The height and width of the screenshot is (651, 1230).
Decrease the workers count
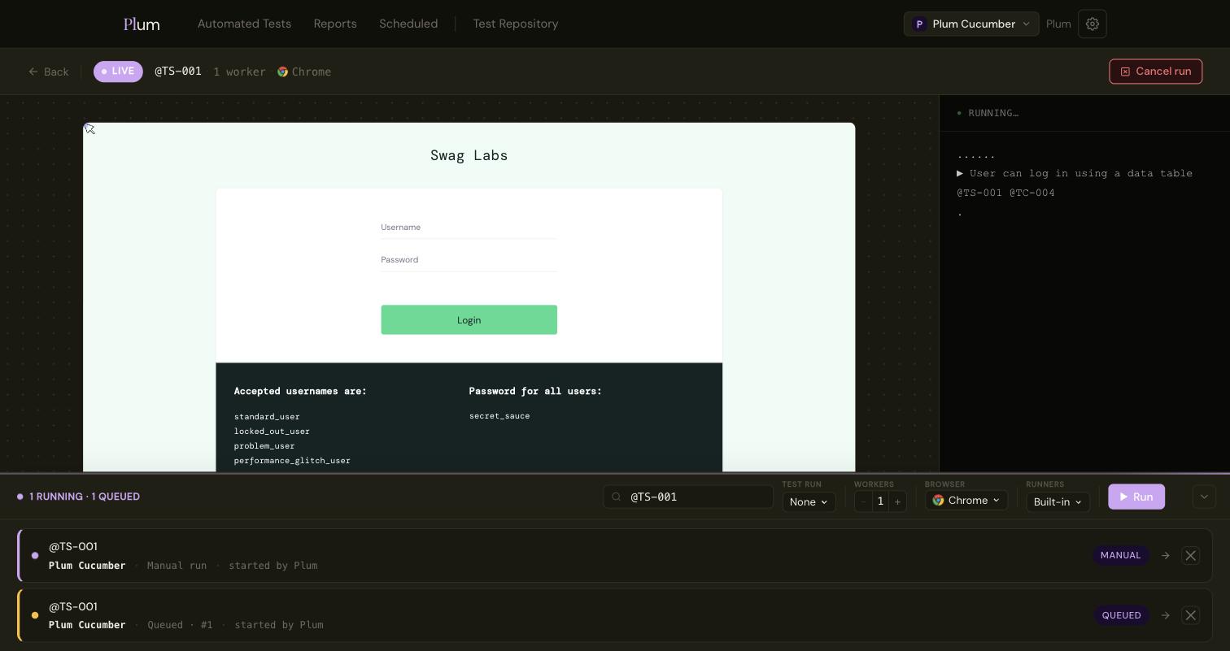click(x=863, y=501)
